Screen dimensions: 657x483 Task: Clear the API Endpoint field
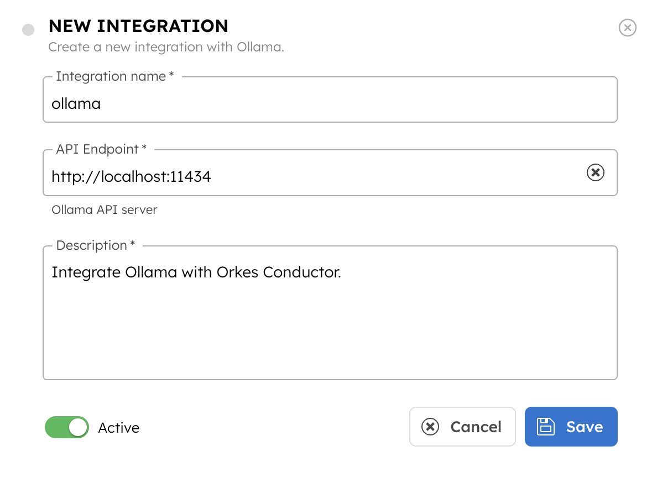595,172
